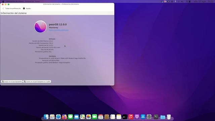Click Copiar en el portapapeles en inglés
The height and width of the screenshot is (121, 215).
37,81
